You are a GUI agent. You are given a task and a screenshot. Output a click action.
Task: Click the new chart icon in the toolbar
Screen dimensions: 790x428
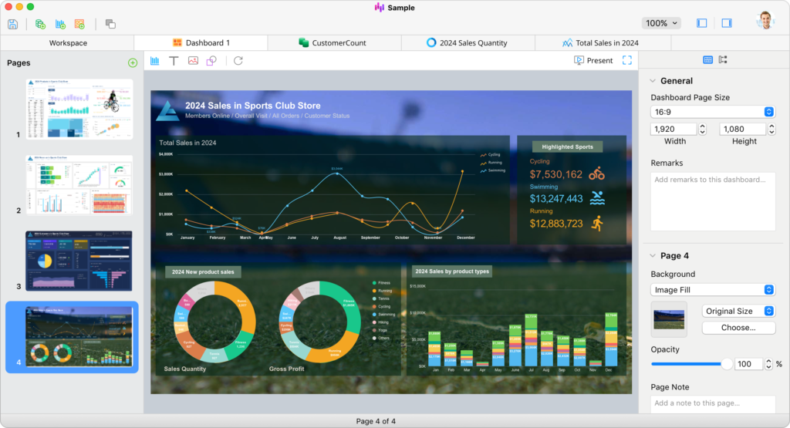(x=60, y=24)
